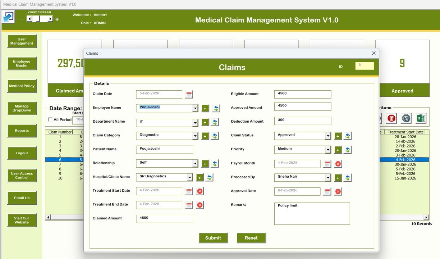This screenshot has width=440, height=259.
Task: Click the Zoom Screen slider right arrow
Action: pyautogui.click(x=50, y=19)
